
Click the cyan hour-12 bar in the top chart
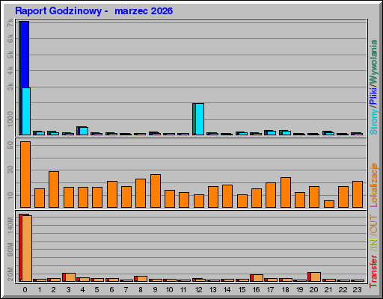200,119
